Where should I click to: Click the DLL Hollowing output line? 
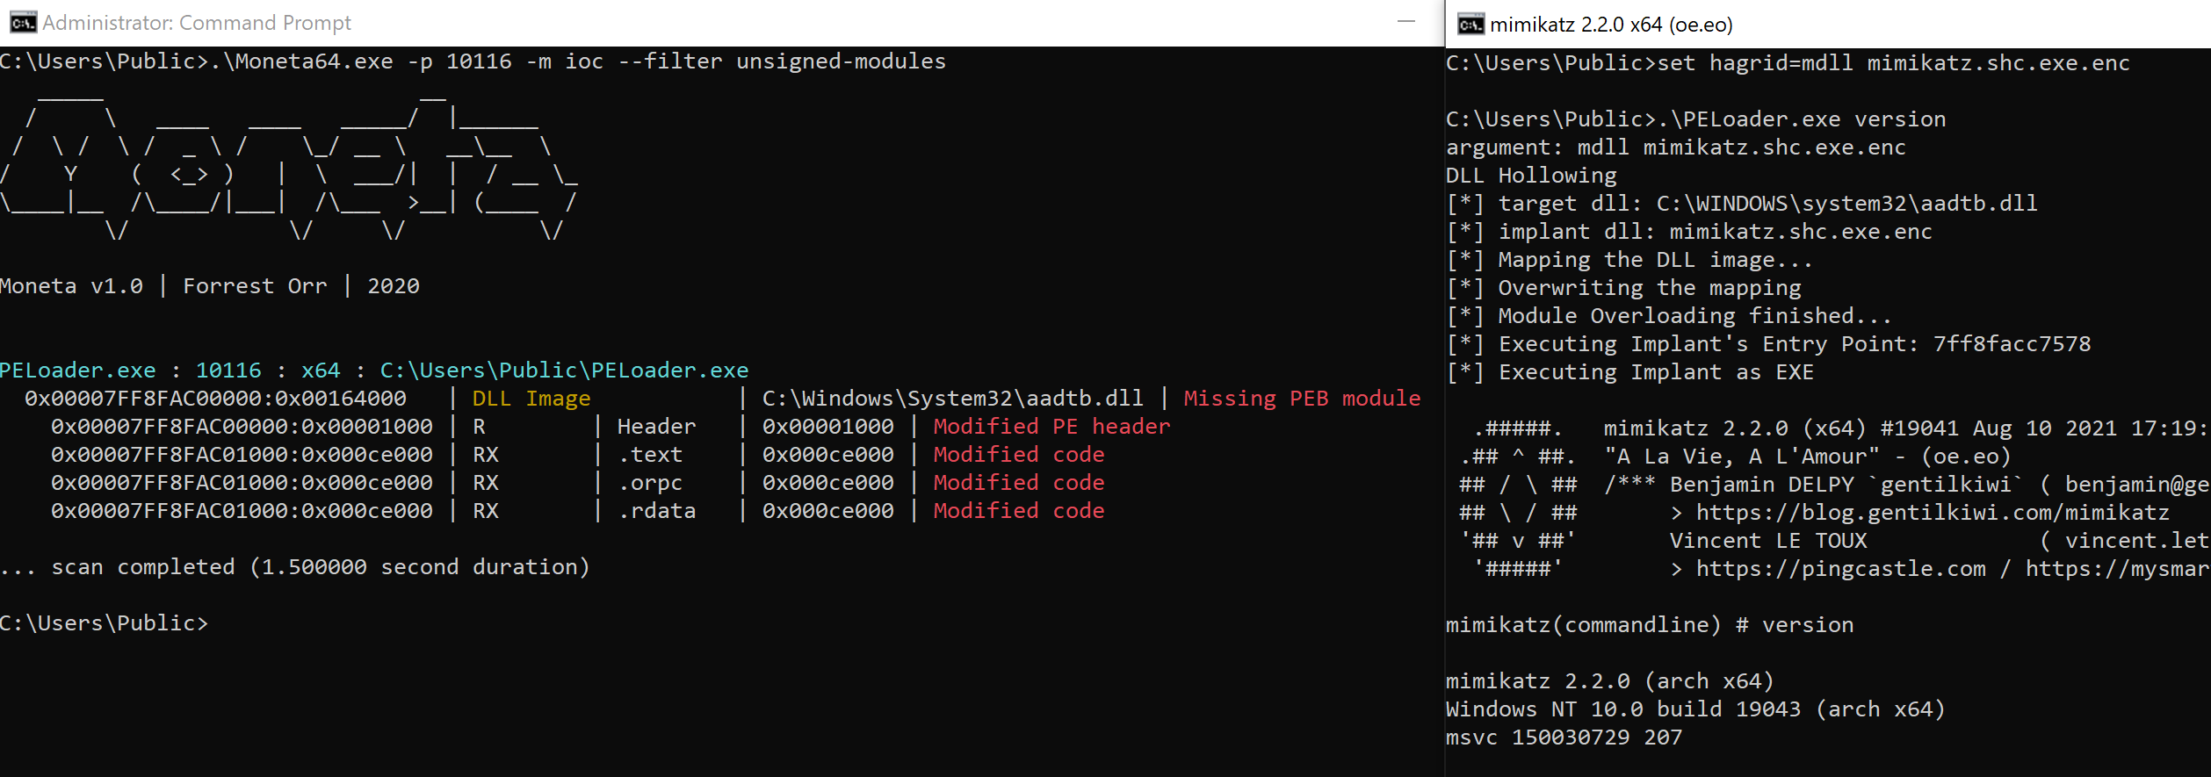point(1531,176)
